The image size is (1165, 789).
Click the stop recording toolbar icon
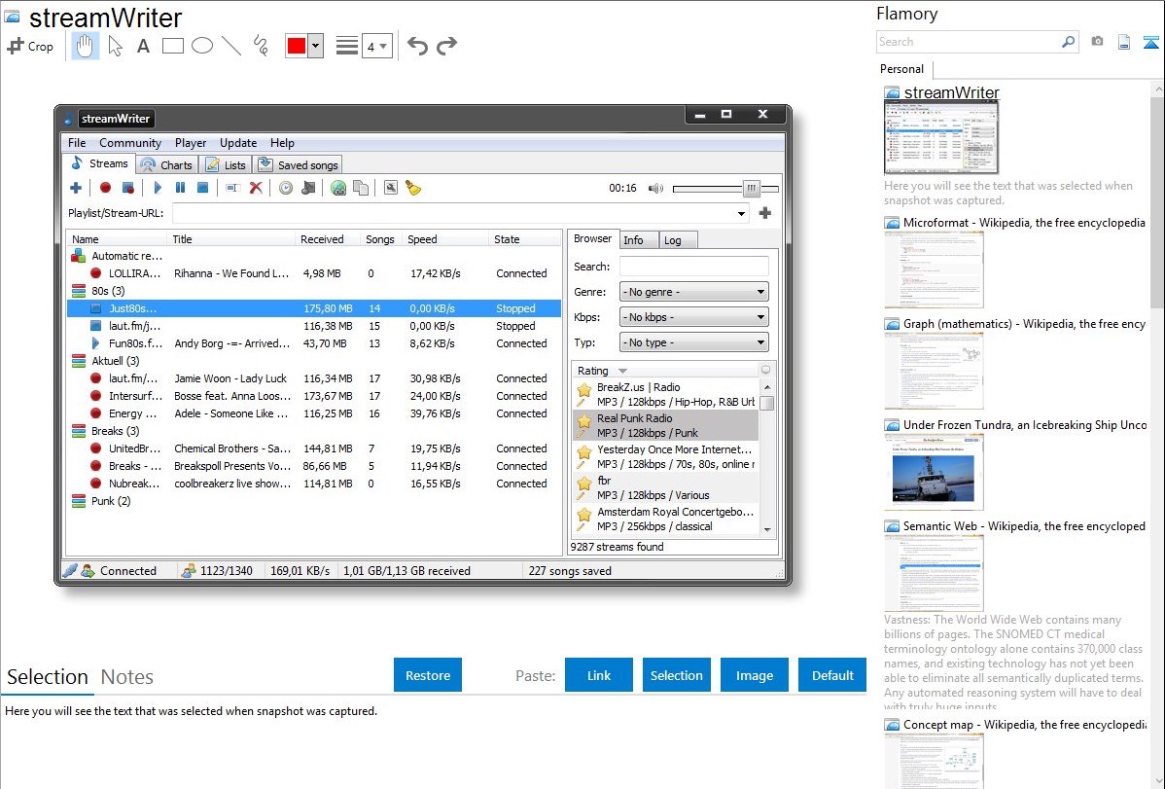[x=127, y=188]
